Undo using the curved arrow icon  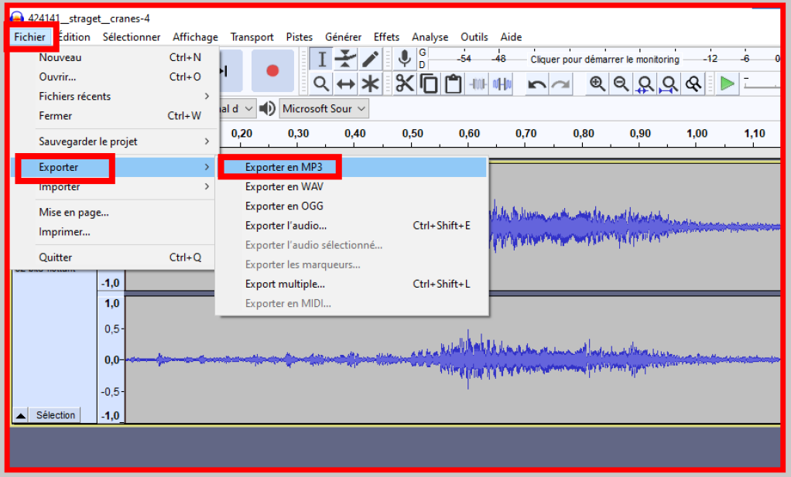(537, 83)
